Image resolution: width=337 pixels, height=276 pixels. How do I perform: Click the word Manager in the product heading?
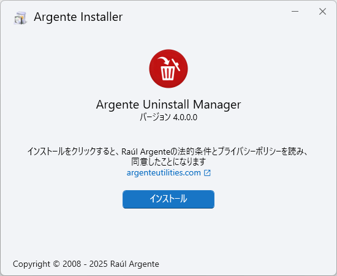pos(217,105)
